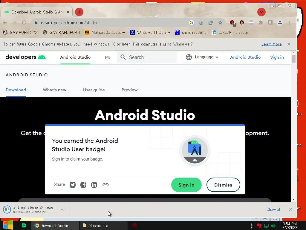Image resolution: width=306 pixels, height=230 pixels.
Task: Share the badge on Facebook
Action: click(x=83, y=184)
